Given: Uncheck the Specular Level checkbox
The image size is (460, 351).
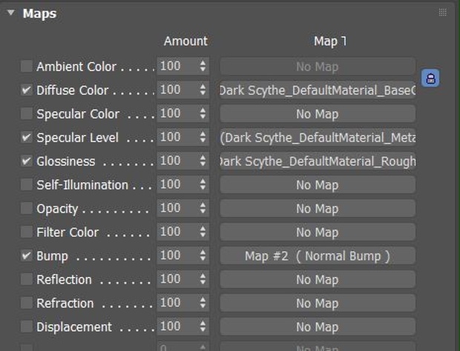Looking at the screenshot, I should [27, 137].
